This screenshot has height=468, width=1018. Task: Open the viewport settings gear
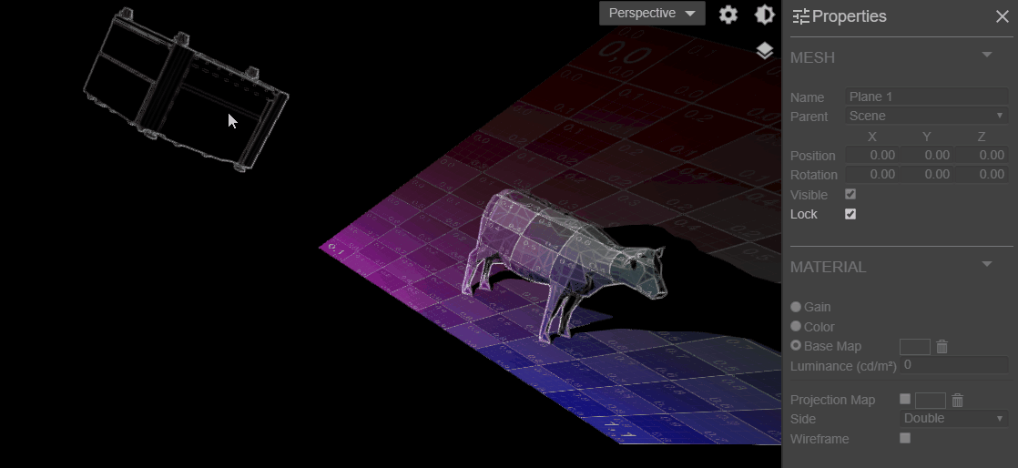click(x=728, y=15)
